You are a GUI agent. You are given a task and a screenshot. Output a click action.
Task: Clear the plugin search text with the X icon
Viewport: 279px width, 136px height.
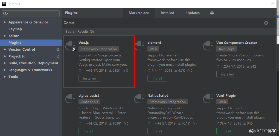coord(266,23)
